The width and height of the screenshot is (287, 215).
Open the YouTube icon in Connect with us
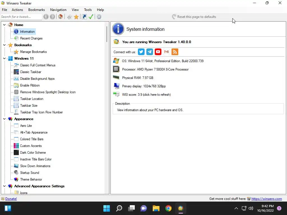pyautogui.click(x=158, y=52)
